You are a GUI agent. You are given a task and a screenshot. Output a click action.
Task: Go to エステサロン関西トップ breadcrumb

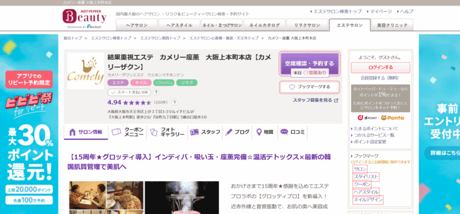pyautogui.click(x=160, y=38)
